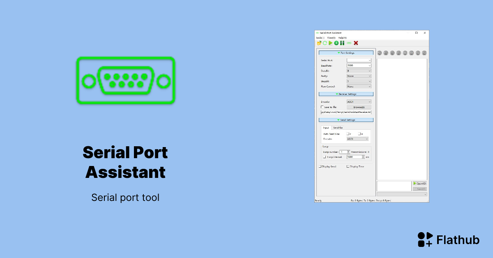Screen dimensions: 493x258
Task: Click the Open(O) button
Action: pos(420,184)
